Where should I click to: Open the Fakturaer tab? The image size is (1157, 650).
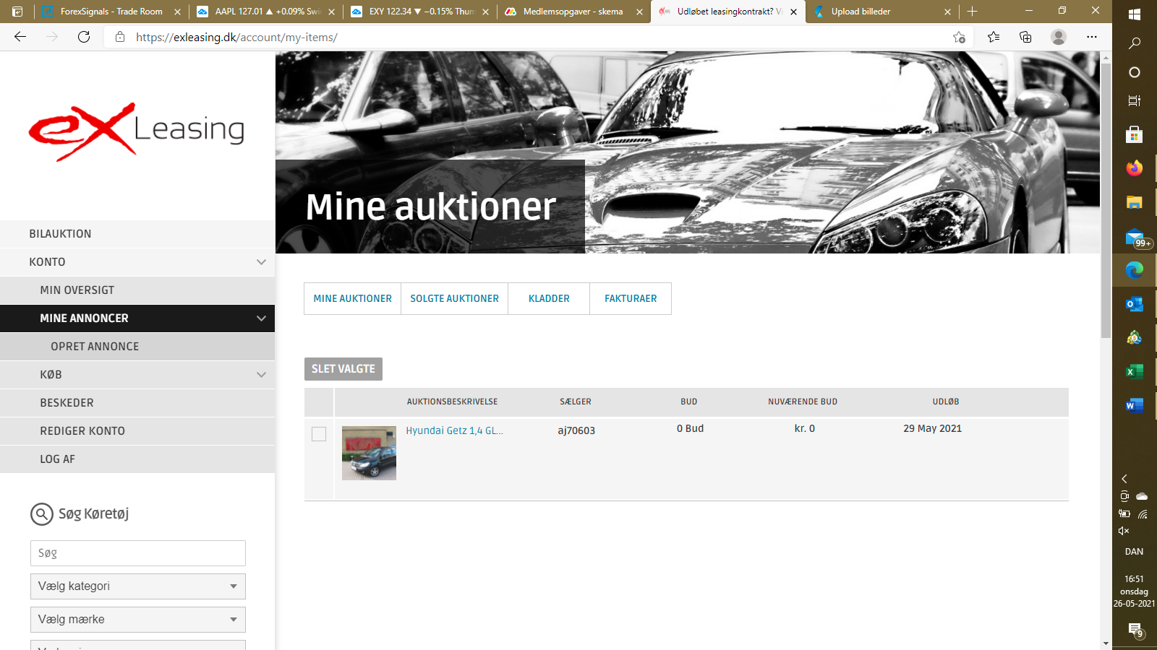[631, 299]
